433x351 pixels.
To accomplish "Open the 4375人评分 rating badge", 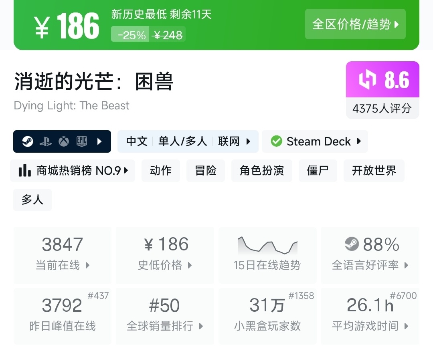I will pos(382,108).
